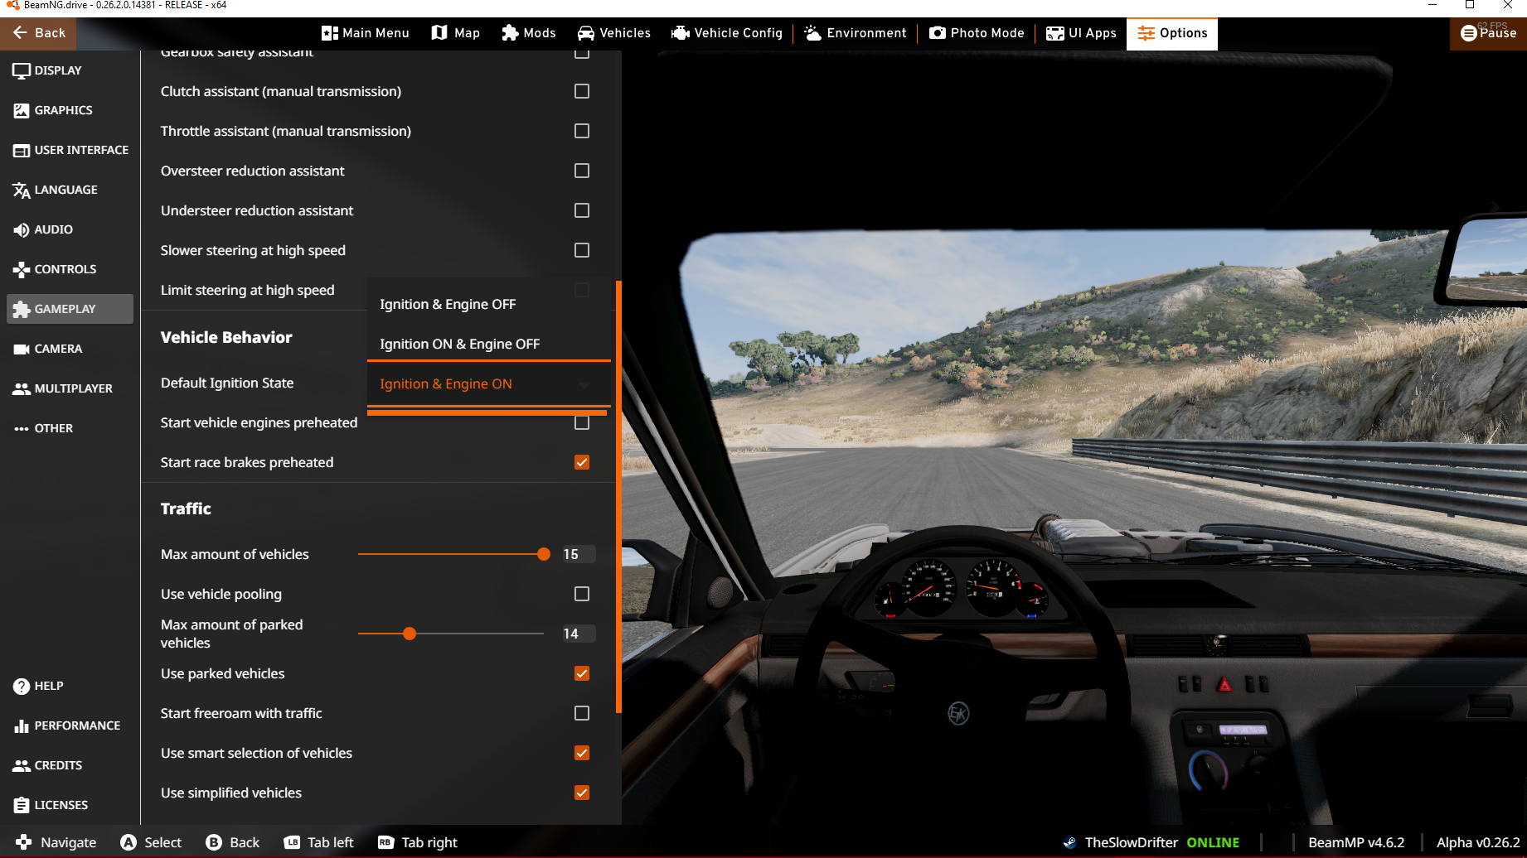Click the Back button label
Viewport: 1527px width, 858px height.
click(x=51, y=33)
